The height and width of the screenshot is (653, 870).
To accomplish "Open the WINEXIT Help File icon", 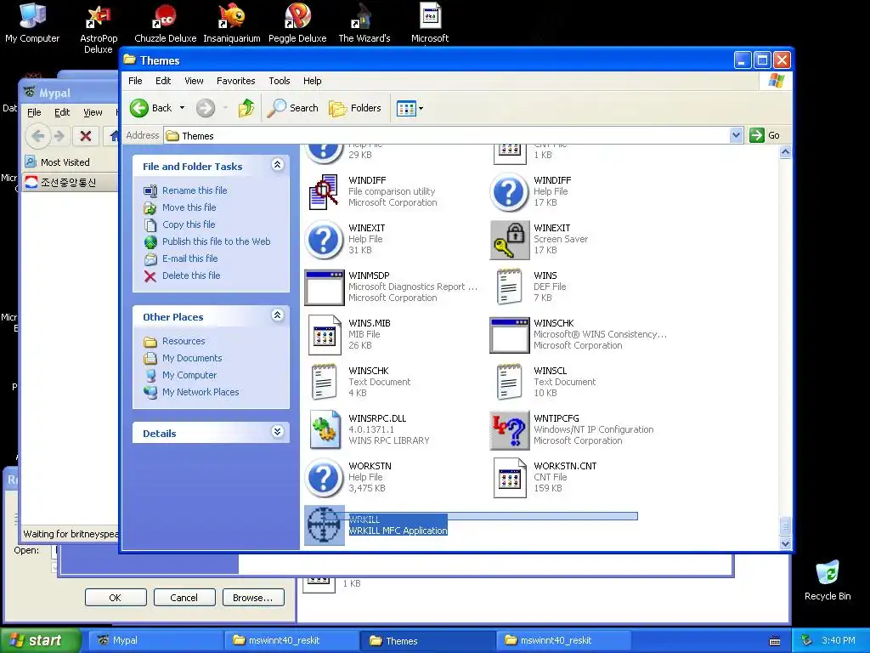I will click(x=324, y=240).
